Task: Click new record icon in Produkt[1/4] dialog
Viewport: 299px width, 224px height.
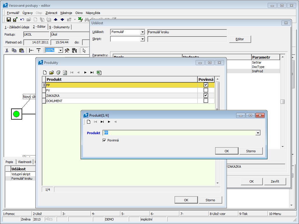Action: coord(89,122)
